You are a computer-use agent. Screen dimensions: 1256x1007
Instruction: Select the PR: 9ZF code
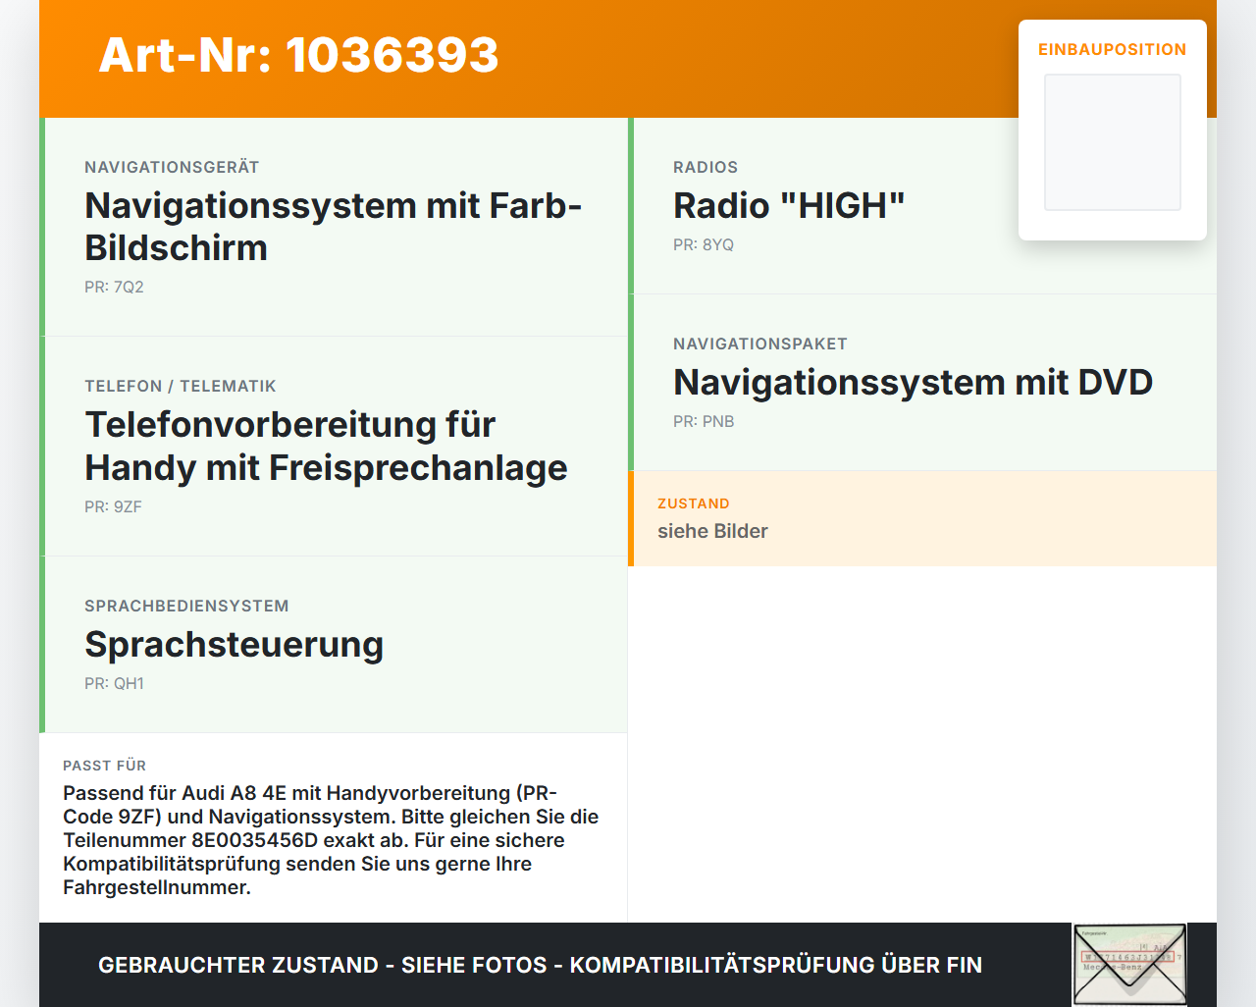(x=113, y=506)
